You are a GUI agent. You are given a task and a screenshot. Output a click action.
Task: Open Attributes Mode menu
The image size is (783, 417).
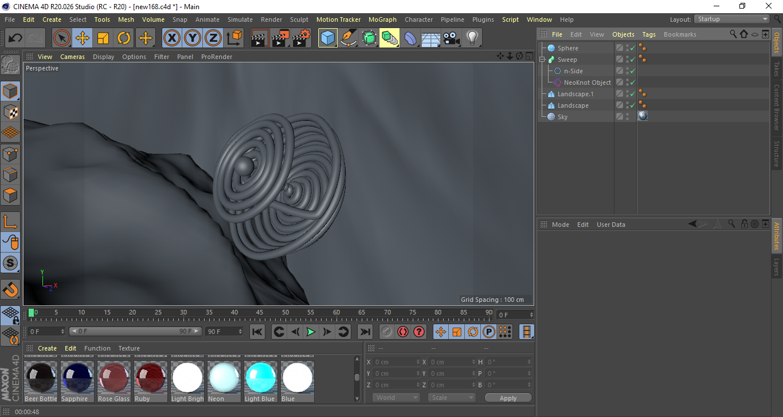[560, 225]
